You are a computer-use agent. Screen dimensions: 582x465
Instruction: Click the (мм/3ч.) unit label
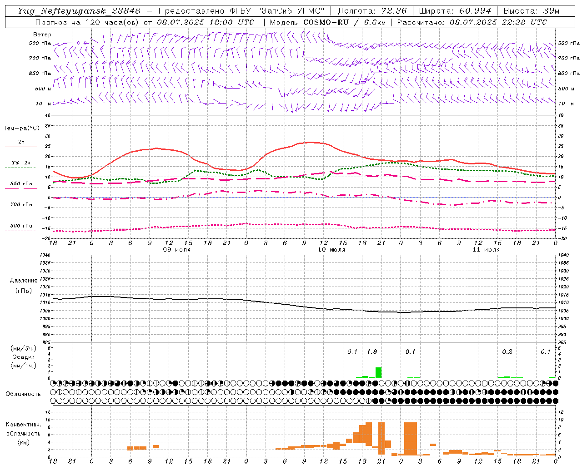coord(24,348)
